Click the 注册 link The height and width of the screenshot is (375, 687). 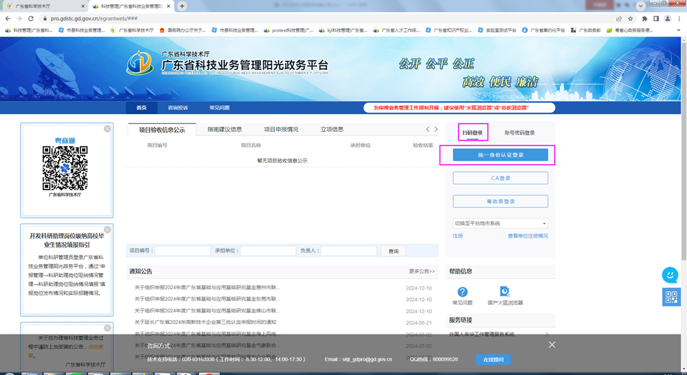pyautogui.click(x=458, y=236)
